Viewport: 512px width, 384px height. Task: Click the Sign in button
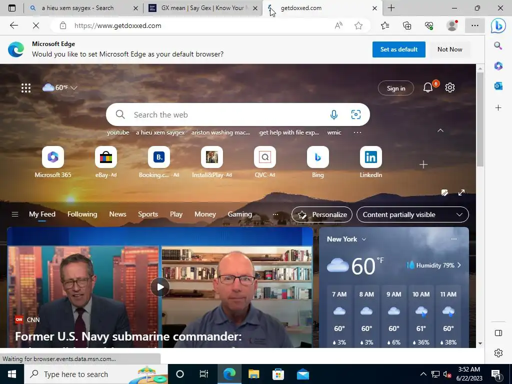396,88
